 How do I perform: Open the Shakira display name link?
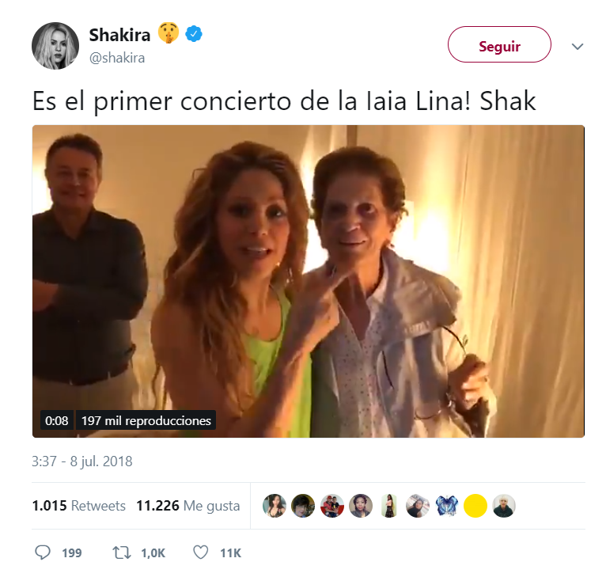(119, 35)
